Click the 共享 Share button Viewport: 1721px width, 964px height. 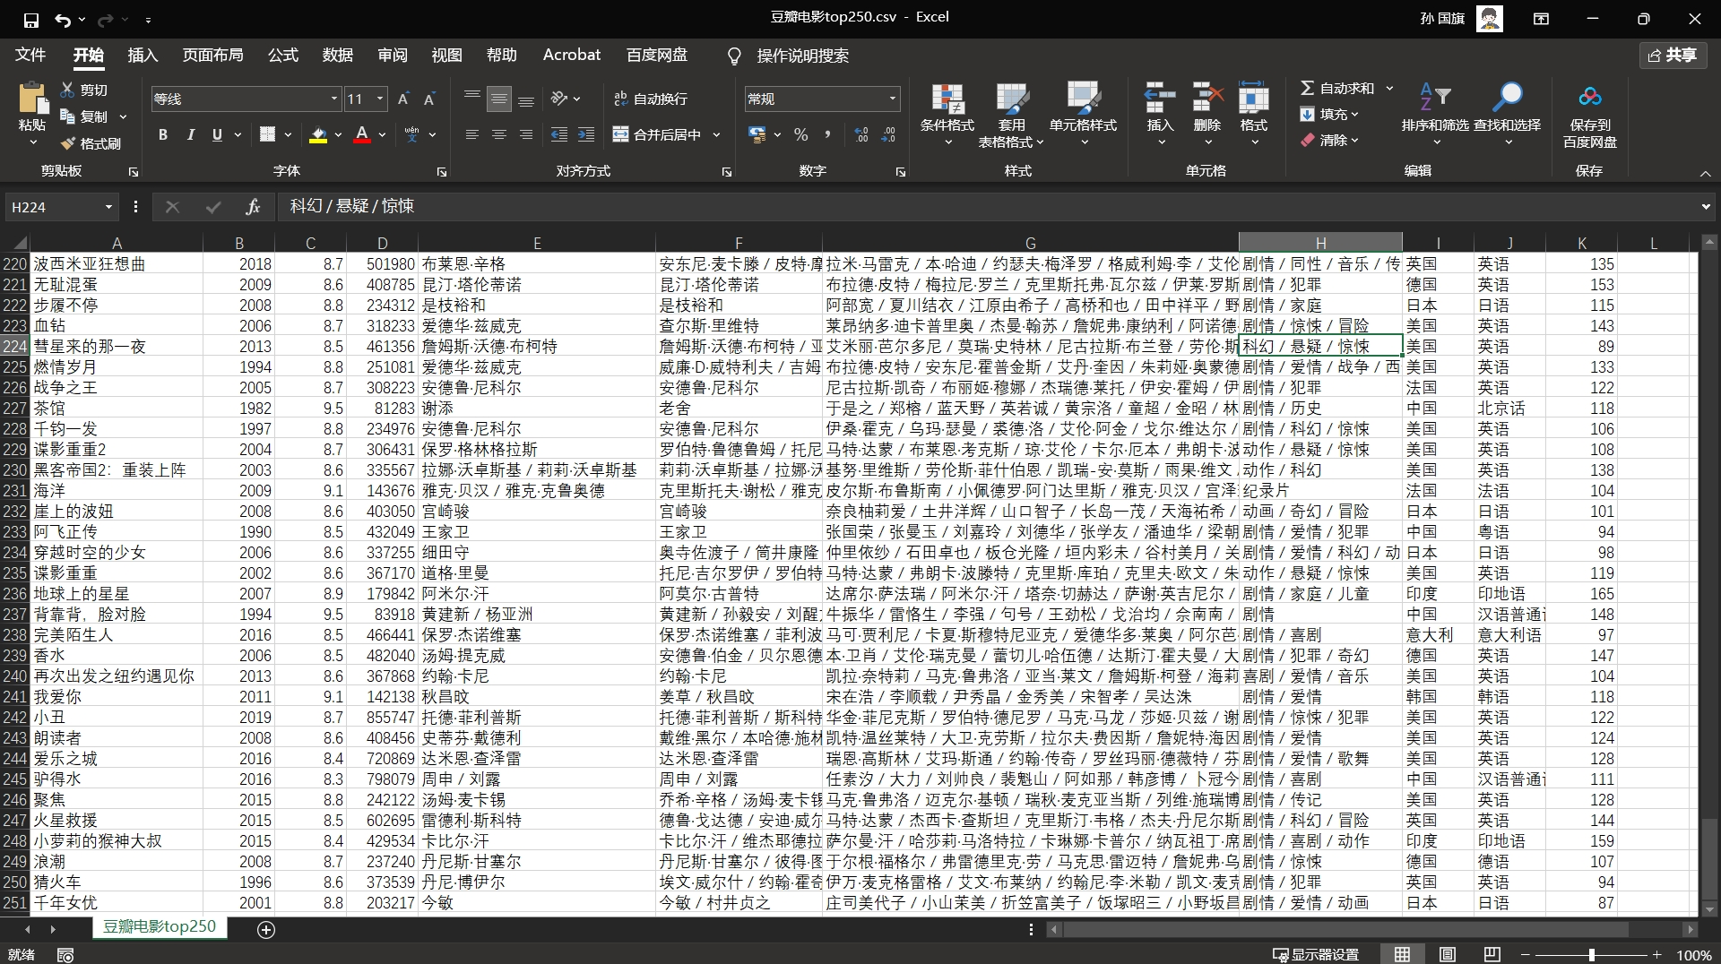pos(1673,56)
